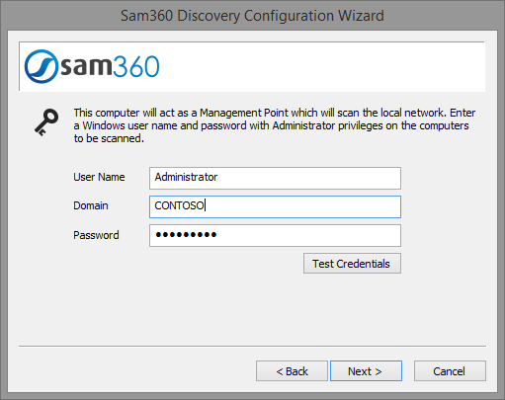Image resolution: width=505 pixels, height=400 pixels.
Task: Click the User Name label
Action: coord(99,177)
